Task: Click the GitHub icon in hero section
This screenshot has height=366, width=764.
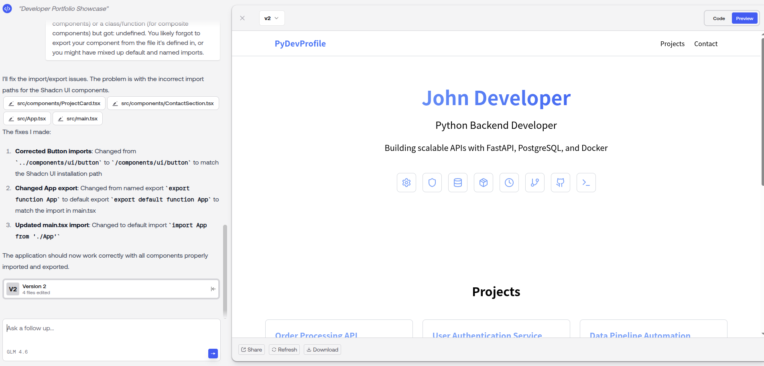Action: [560, 183]
